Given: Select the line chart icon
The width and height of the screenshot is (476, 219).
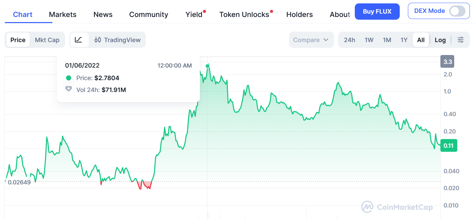Looking at the screenshot, I should coord(78,40).
